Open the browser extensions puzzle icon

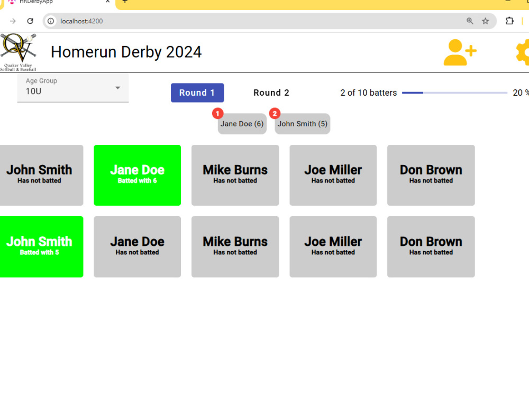509,21
